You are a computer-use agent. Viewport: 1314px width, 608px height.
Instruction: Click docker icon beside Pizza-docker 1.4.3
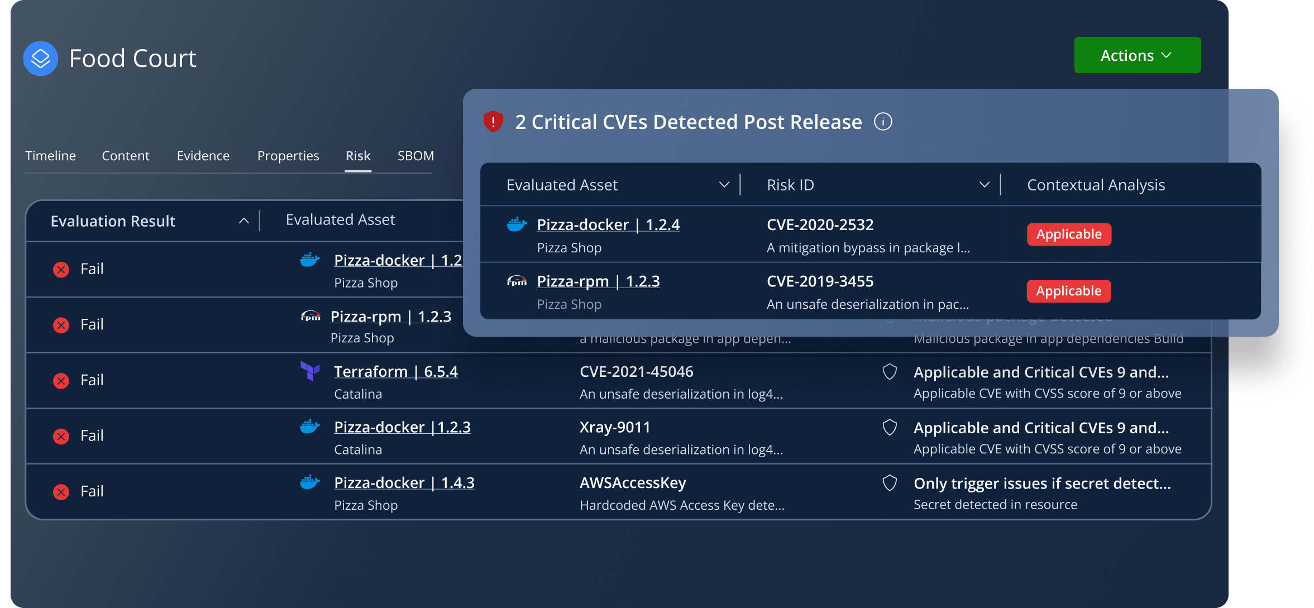point(310,482)
